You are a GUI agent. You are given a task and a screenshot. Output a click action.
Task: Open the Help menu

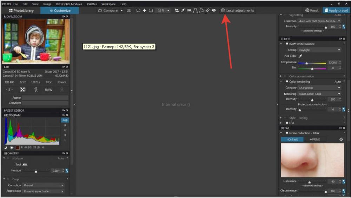tap(123, 4)
